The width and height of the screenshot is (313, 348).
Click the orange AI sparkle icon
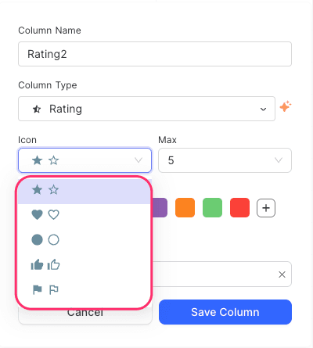[286, 106]
